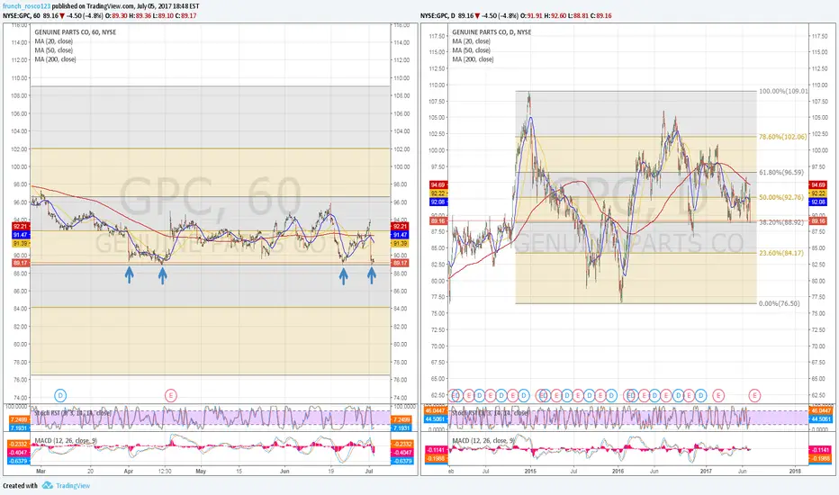The image size is (839, 495).
Task: Click the NYSE:GPC, 60 symbol header
Action: pos(22,16)
